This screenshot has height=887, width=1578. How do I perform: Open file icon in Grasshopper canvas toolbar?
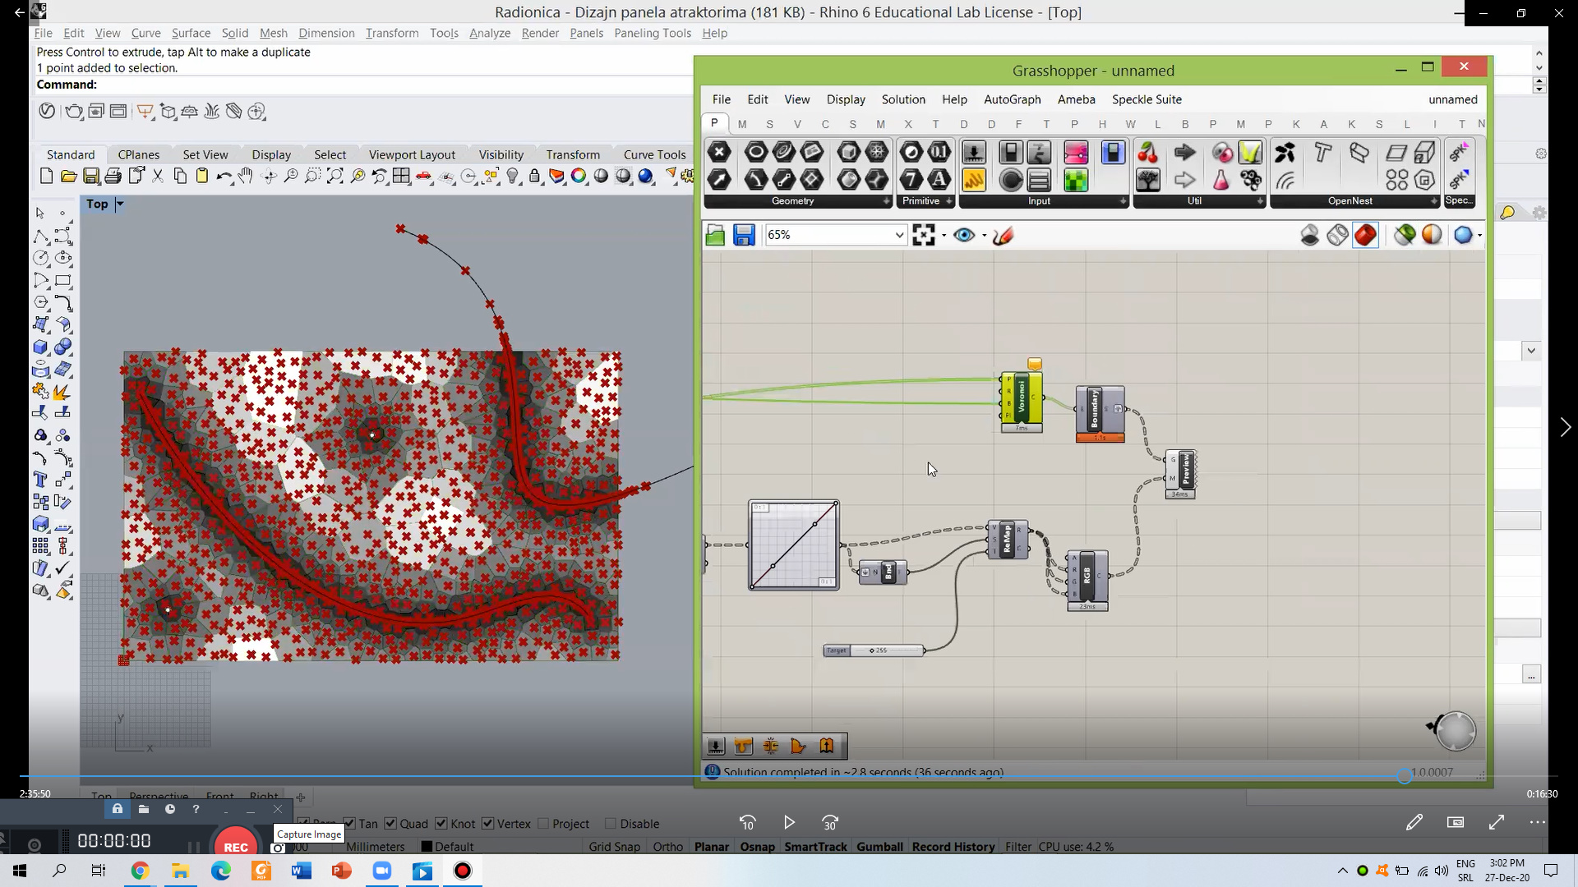click(715, 236)
